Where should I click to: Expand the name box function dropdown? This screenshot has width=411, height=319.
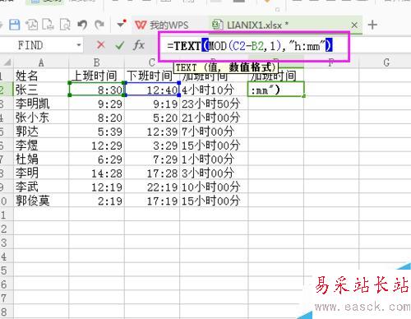click(79, 45)
